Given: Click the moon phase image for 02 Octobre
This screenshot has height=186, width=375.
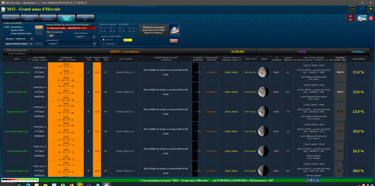Looking at the screenshot, I should click(263, 92).
